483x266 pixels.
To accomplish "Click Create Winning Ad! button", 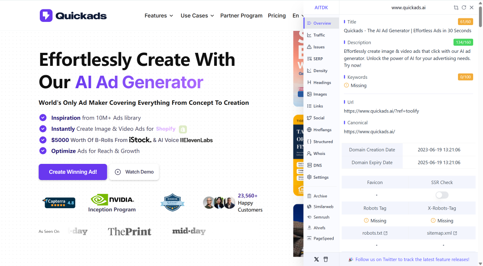I will coord(73,172).
